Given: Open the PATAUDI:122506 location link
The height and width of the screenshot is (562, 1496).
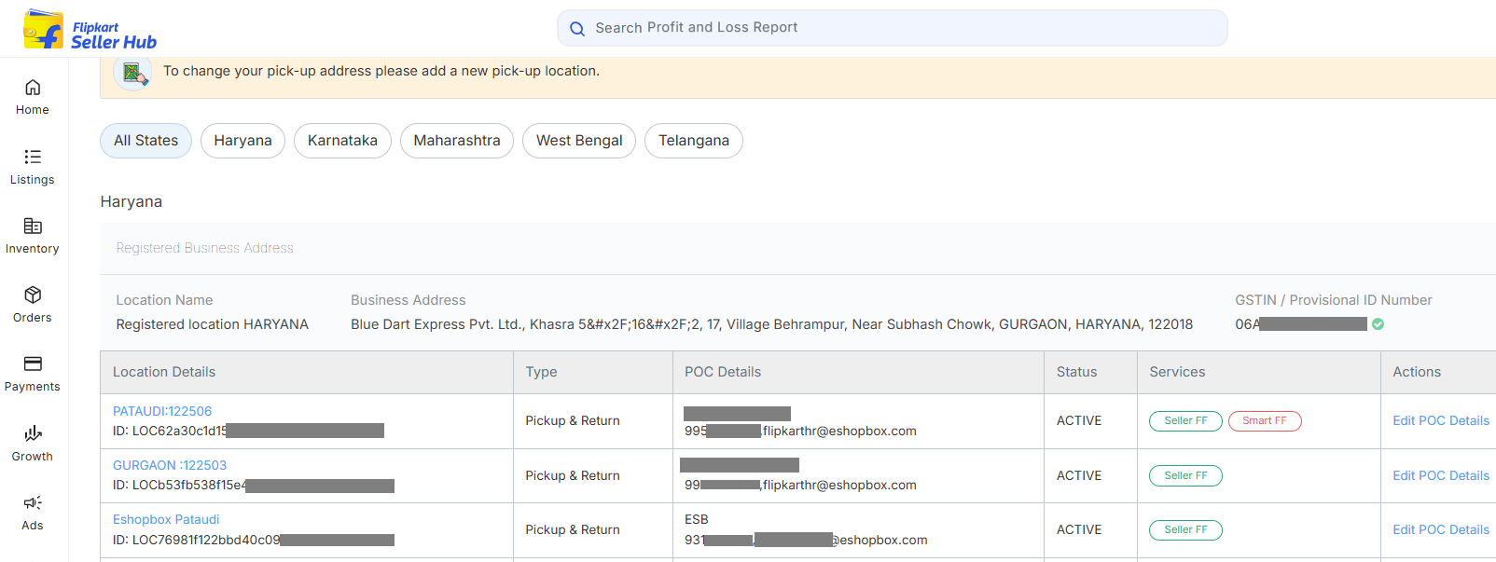Looking at the screenshot, I should coord(162,411).
